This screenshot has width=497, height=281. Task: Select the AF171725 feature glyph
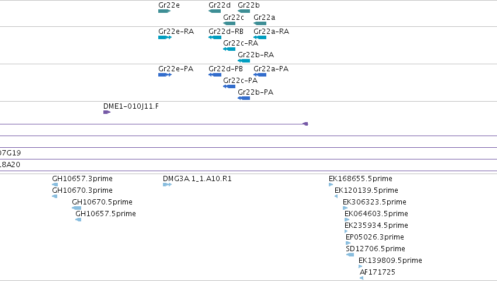pos(362,278)
